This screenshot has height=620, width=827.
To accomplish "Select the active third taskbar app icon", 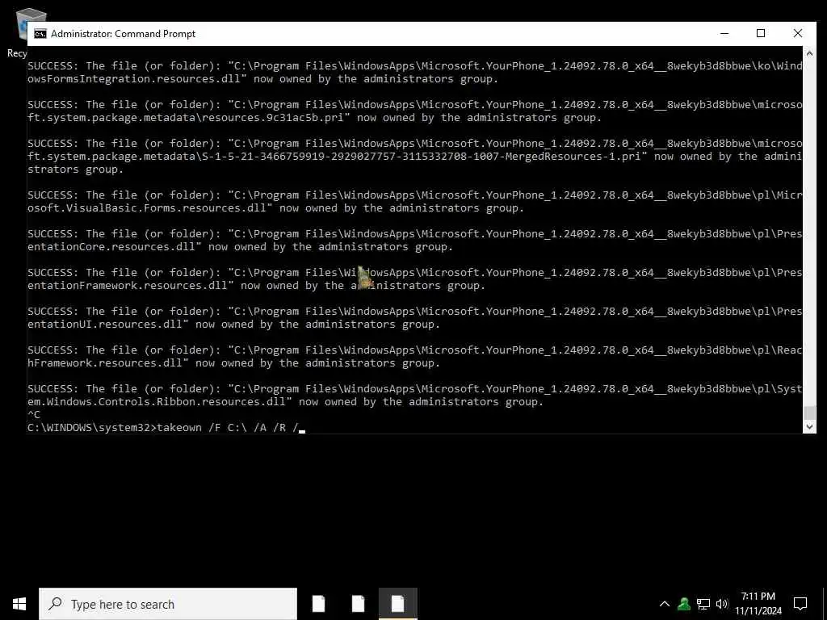I will (397, 604).
